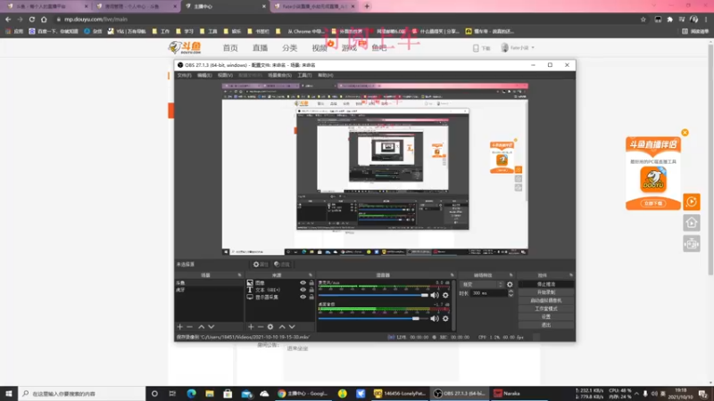Open Windows Start menu
Image resolution: width=714 pixels, height=401 pixels.
[9, 393]
